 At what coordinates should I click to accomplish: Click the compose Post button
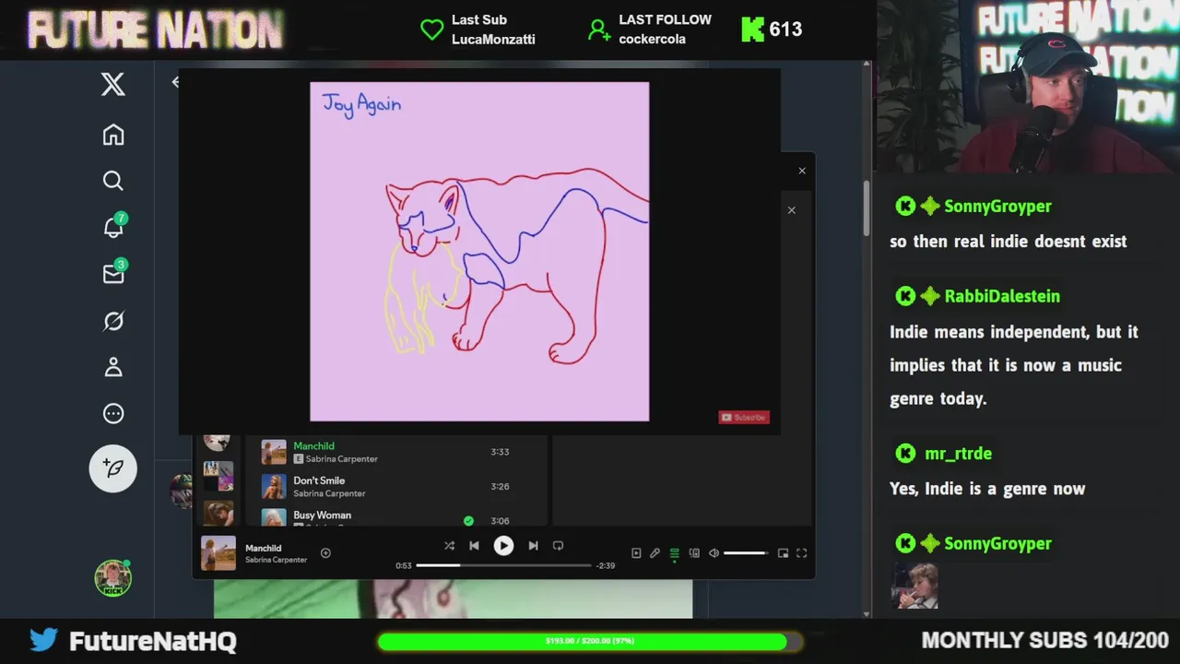click(112, 468)
